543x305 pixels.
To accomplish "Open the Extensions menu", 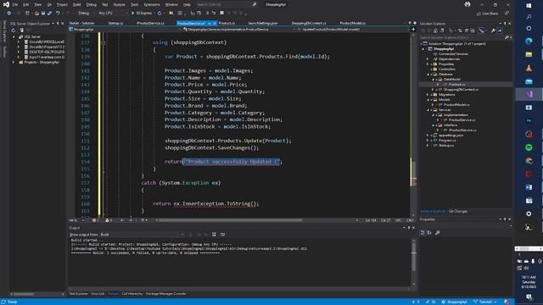I will 152,4.
